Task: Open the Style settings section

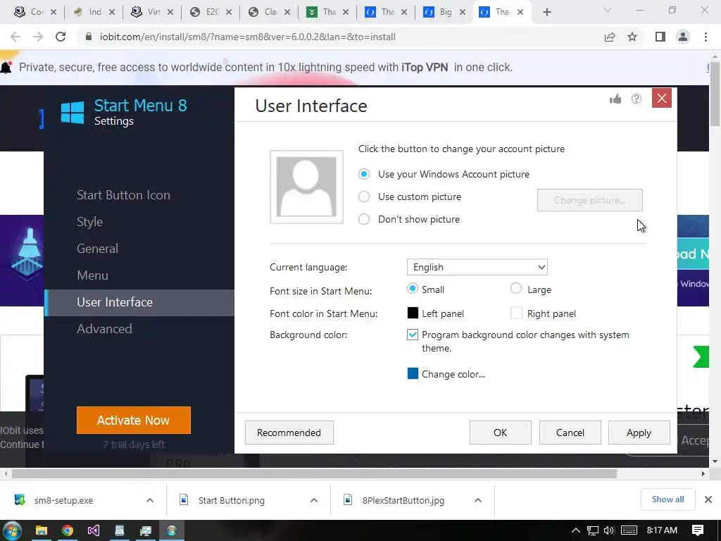Action: point(89,222)
